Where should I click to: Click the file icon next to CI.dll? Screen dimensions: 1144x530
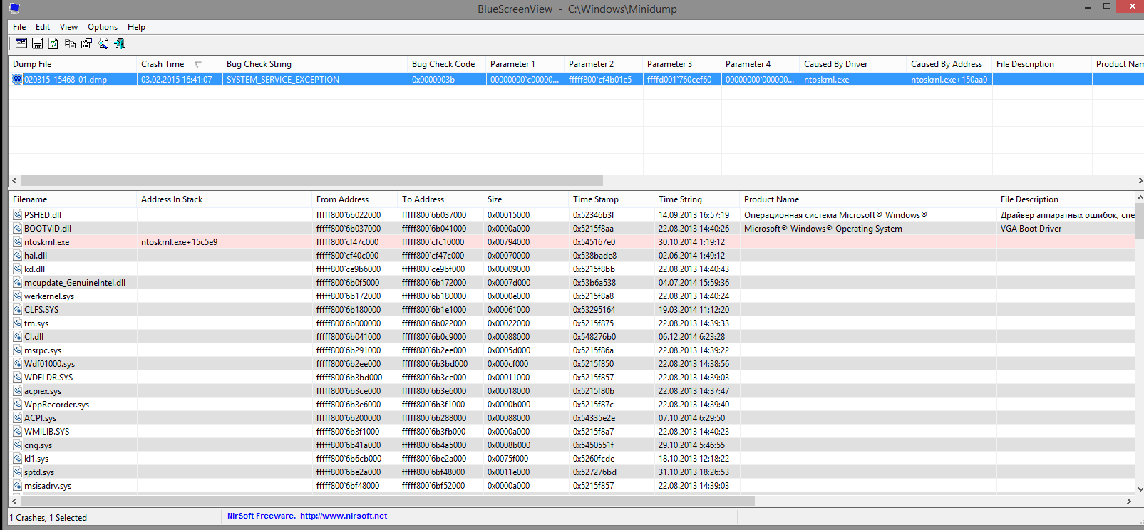tap(17, 337)
